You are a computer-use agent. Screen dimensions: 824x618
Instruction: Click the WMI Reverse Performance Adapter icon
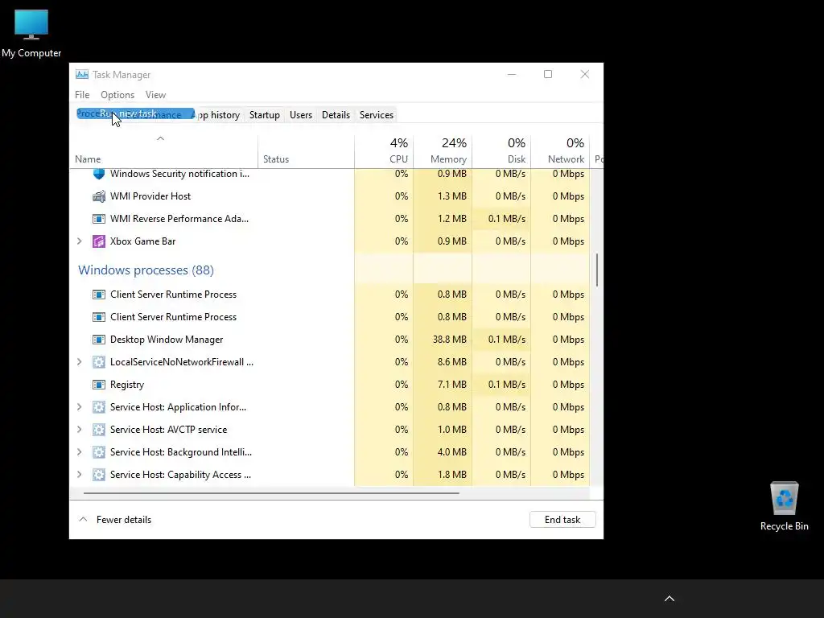(99, 219)
